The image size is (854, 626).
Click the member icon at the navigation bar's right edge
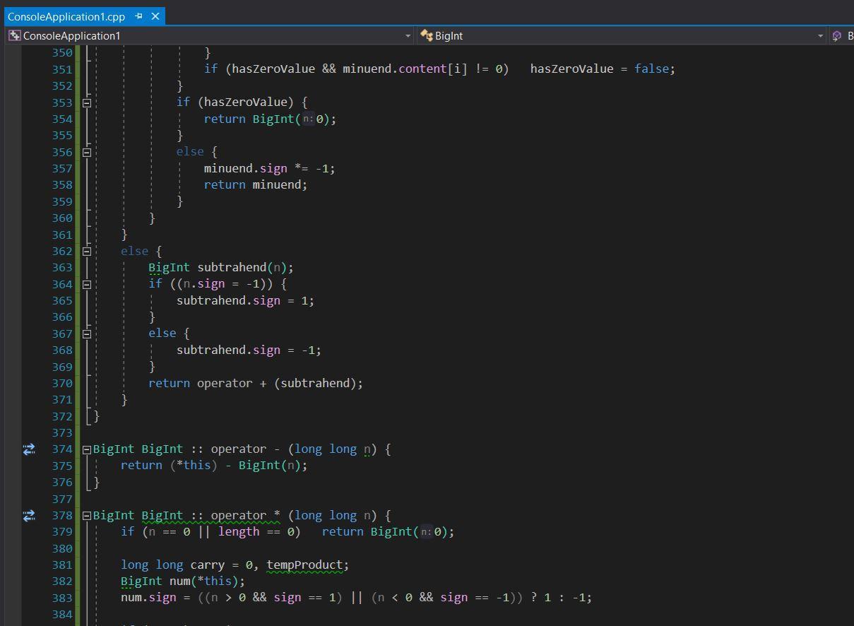click(837, 35)
